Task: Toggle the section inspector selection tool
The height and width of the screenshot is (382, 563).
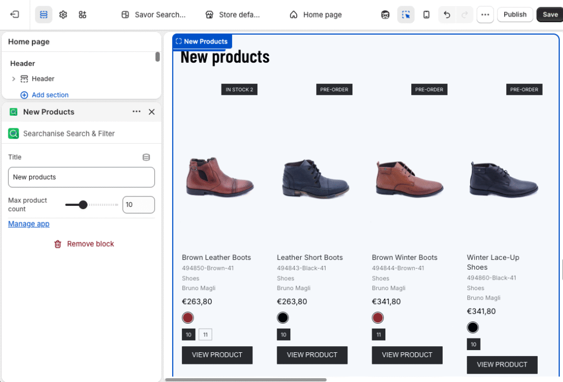Action: coord(406,15)
